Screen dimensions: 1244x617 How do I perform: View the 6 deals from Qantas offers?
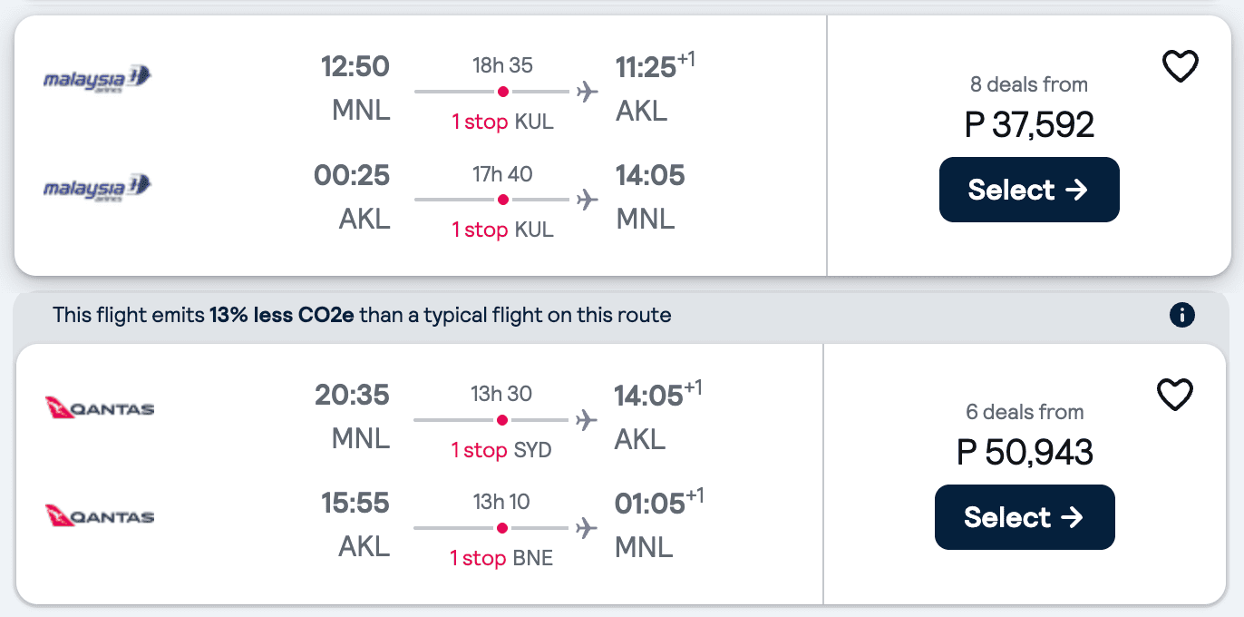(x=1024, y=411)
